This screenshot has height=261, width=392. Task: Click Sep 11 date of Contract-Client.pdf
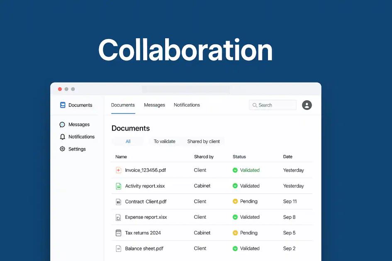290,201
